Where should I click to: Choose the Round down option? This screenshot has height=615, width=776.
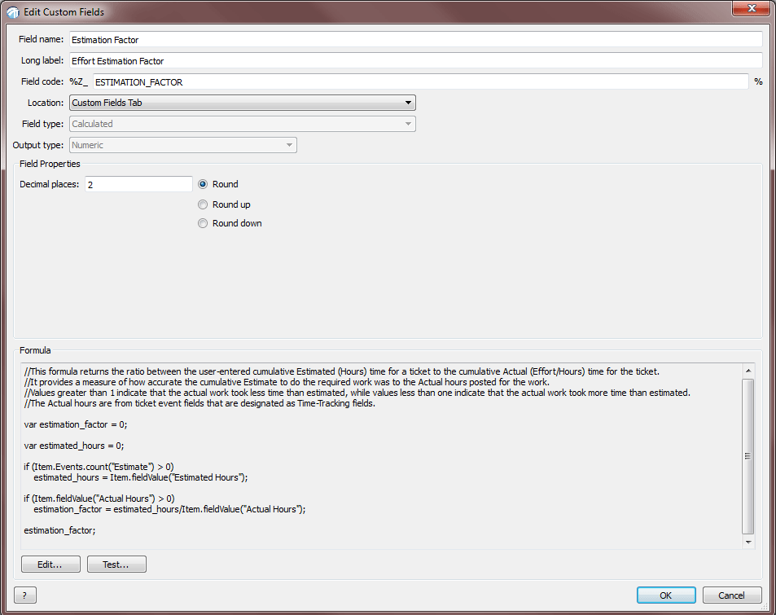(204, 223)
